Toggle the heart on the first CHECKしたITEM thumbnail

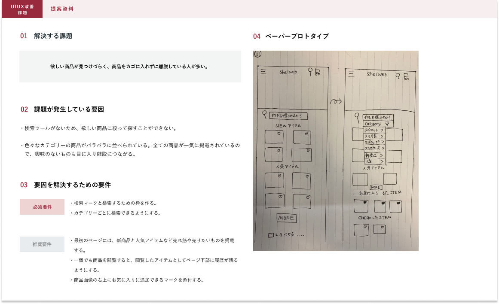pyautogui.click(x=364, y=226)
